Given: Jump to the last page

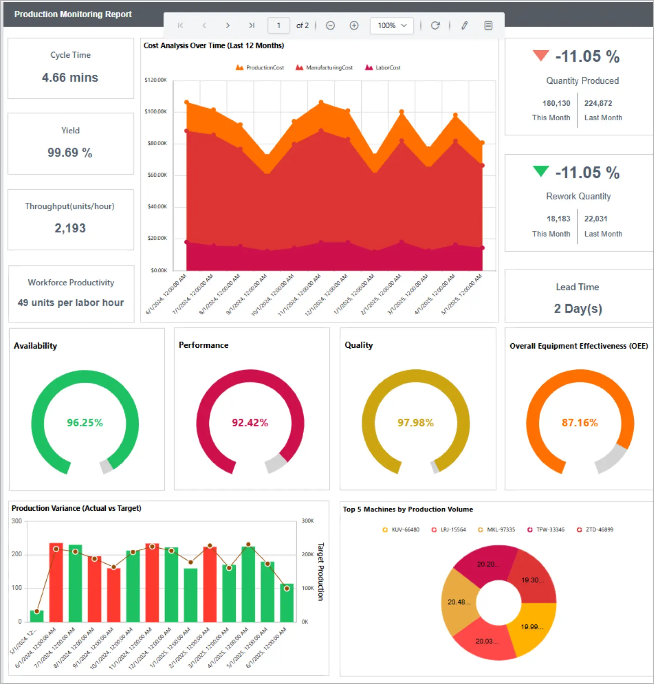Looking at the screenshot, I should [251, 26].
